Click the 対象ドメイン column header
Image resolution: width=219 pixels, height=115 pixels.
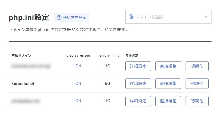(21, 55)
